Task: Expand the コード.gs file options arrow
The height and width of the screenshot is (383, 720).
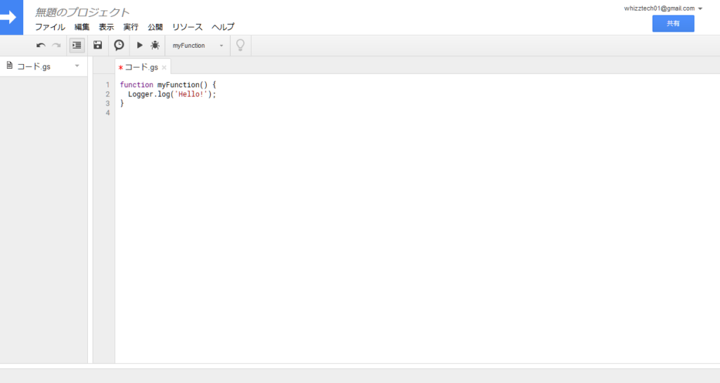Action: click(x=77, y=65)
